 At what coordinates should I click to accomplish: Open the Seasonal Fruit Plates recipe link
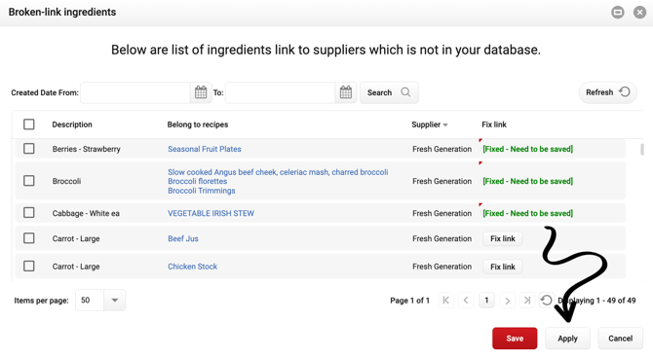[205, 149]
